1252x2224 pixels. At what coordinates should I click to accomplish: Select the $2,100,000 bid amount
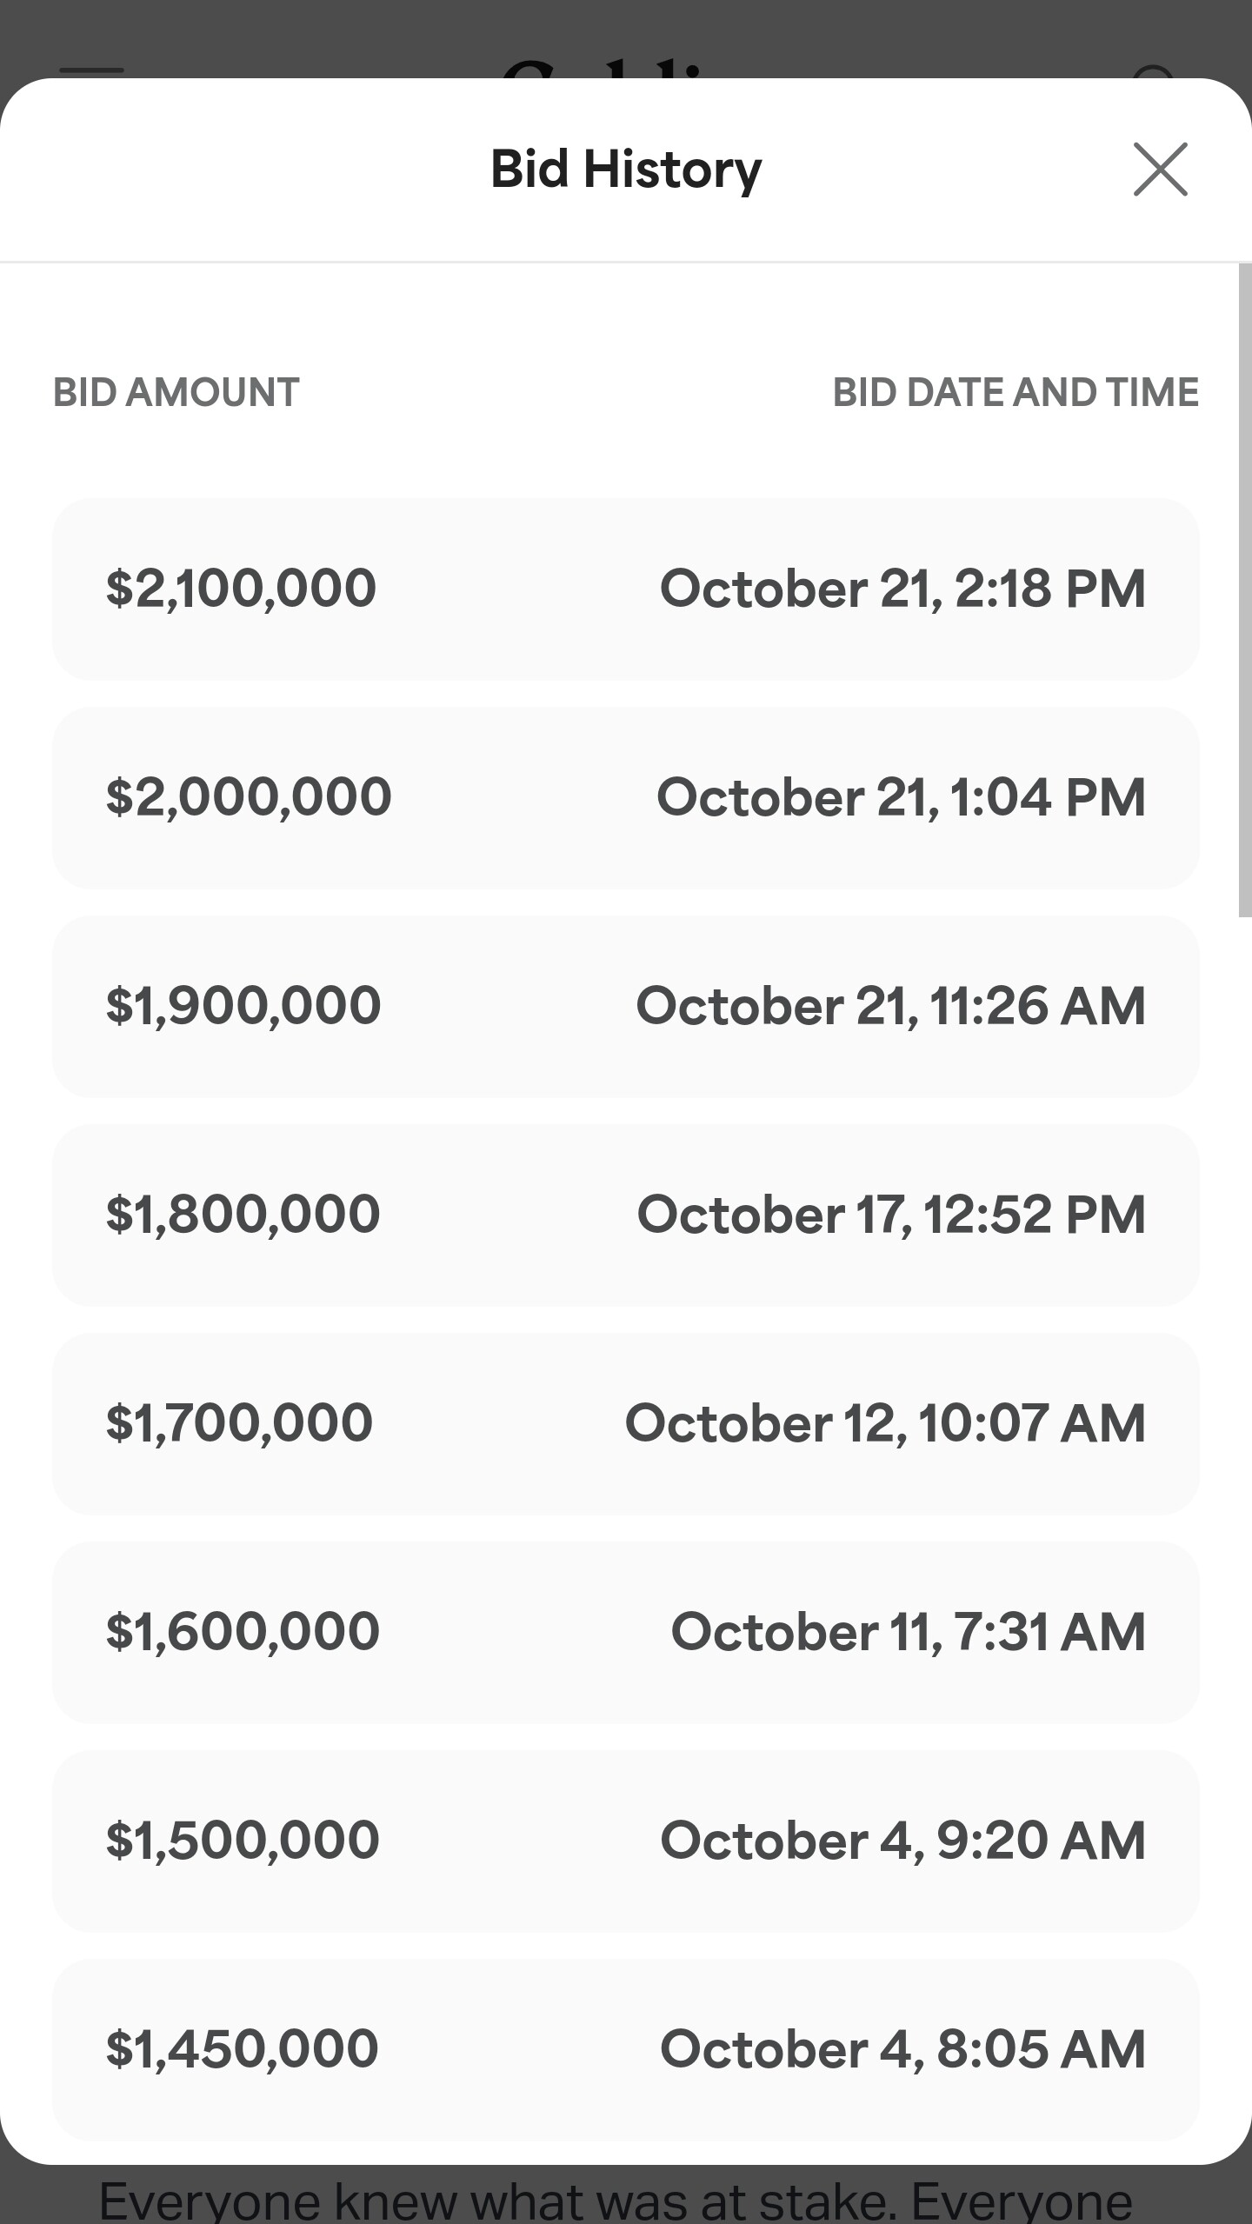(241, 589)
